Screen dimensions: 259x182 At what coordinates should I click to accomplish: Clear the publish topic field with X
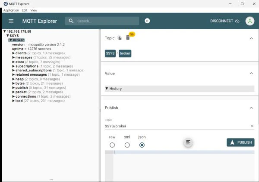point(252,126)
